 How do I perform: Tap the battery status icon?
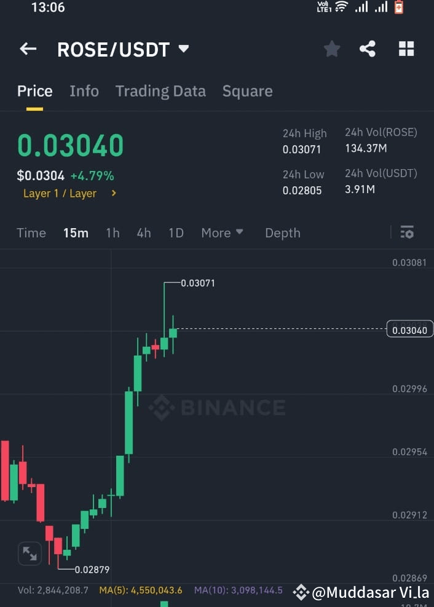point(399,7)
